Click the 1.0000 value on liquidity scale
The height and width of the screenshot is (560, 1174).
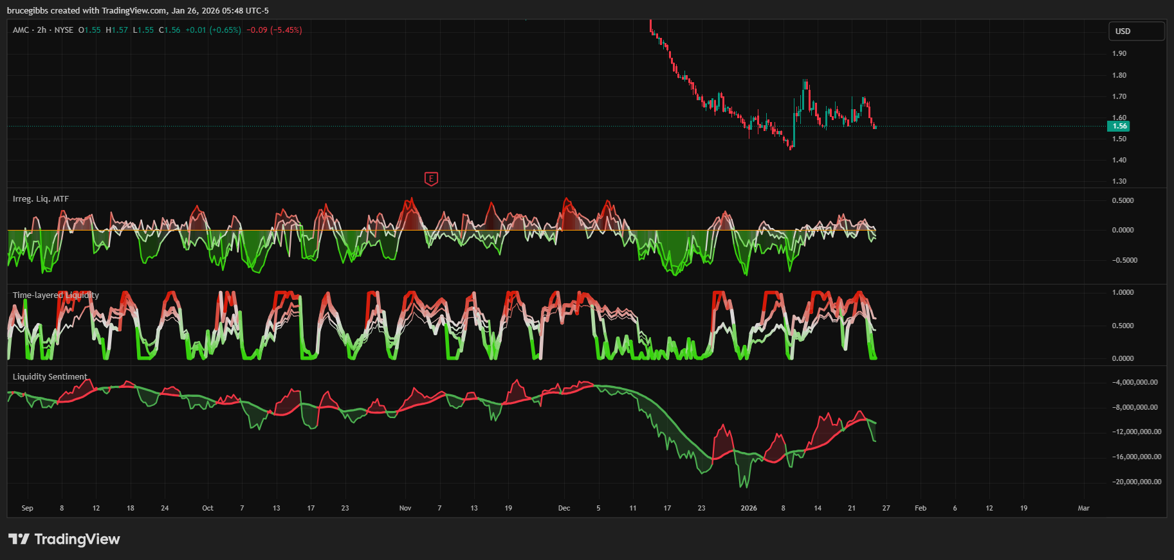1123,292
